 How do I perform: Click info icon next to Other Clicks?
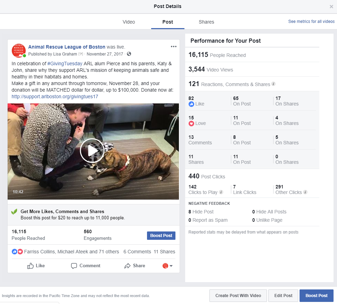pos(305,192)
